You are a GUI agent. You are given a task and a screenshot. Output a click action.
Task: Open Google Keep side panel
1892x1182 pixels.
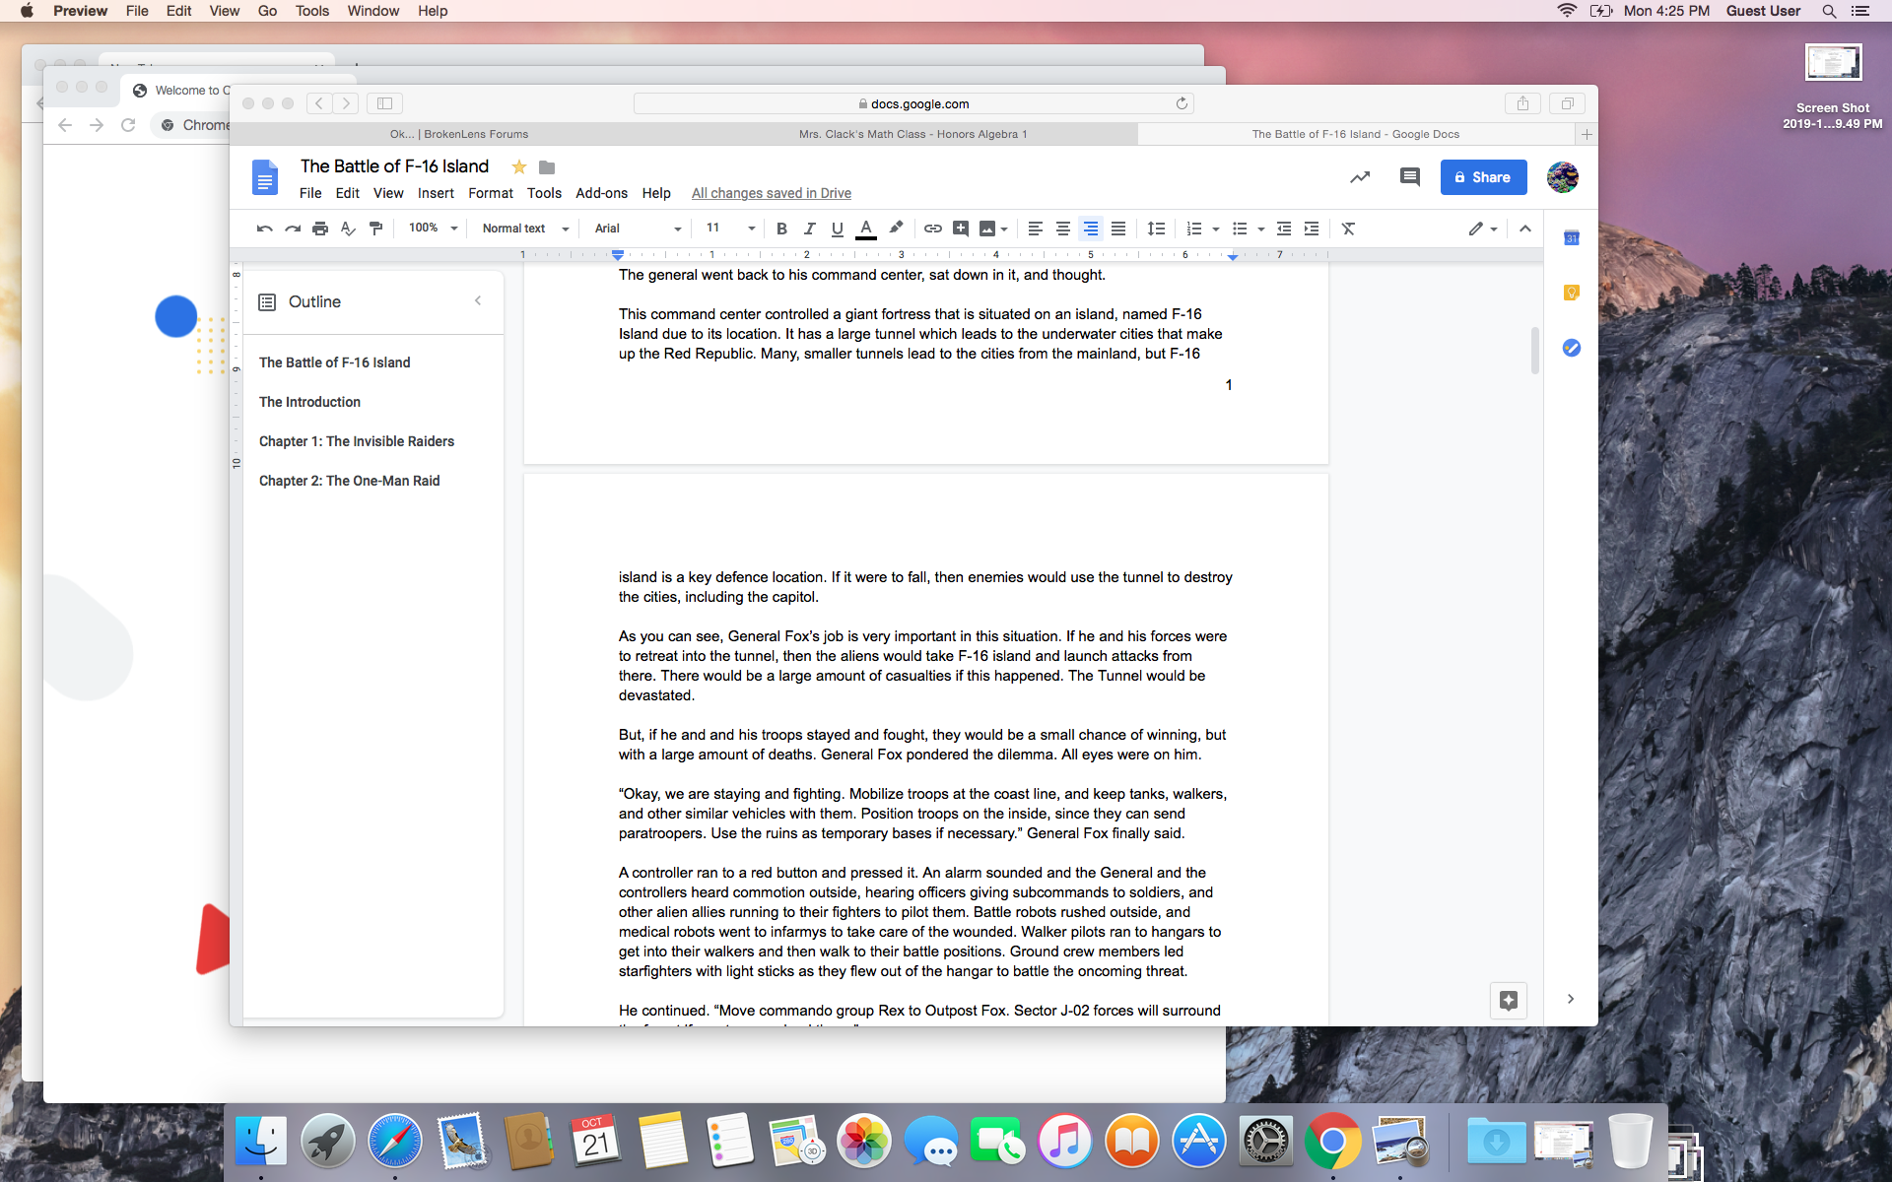(1572, 293)
